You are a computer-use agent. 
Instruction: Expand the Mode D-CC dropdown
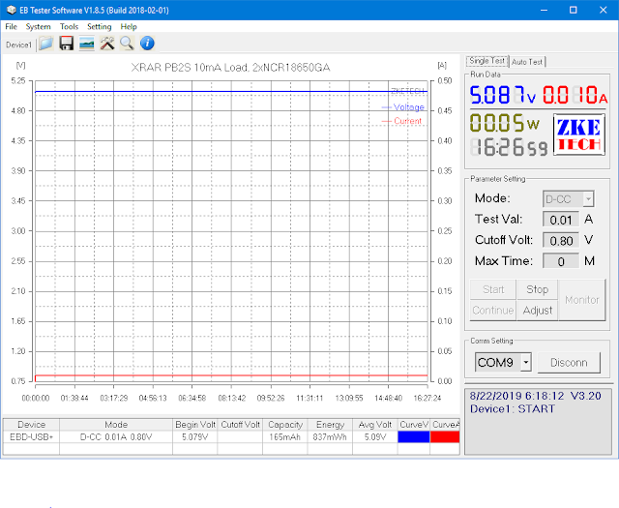588,199
